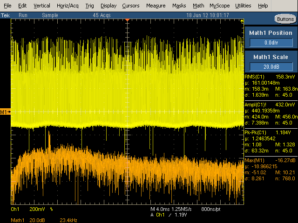
Task: Open the Math menu
Action: click(198, 6)
